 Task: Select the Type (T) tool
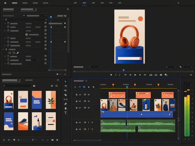[x=66, y=113]
